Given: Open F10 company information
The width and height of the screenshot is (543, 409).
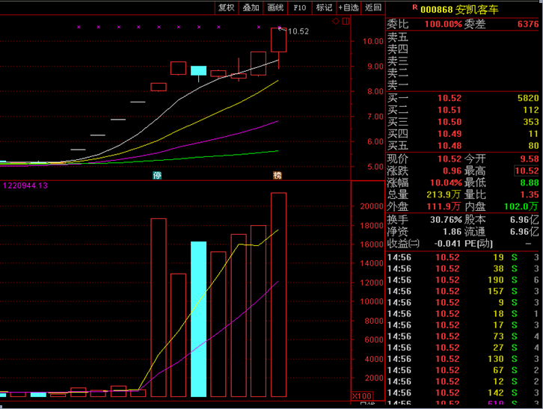Looking at the screenshot, I should (x=300, y=7).
